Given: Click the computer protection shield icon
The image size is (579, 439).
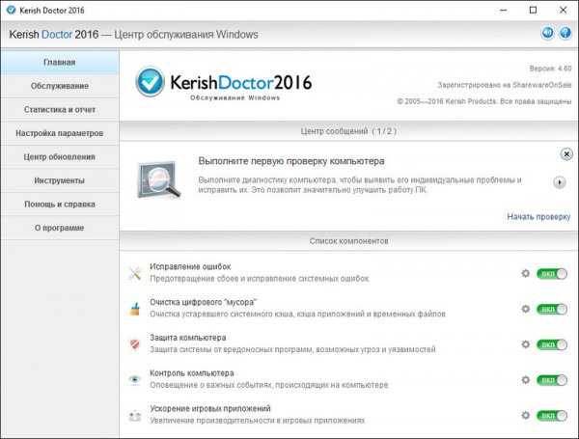Looking at the screenshot, I should (x=135, y=344).
